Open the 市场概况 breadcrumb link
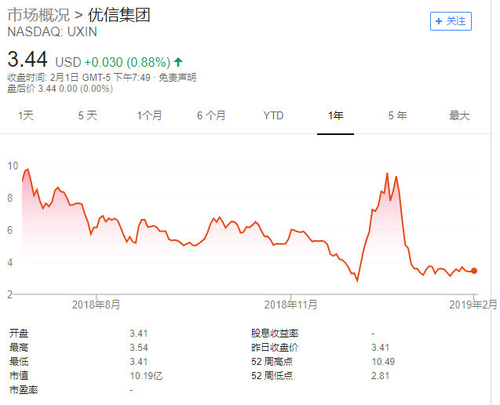 38,15
